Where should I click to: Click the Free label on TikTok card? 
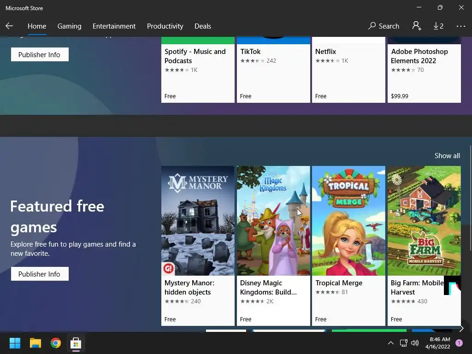pos(246,96)
